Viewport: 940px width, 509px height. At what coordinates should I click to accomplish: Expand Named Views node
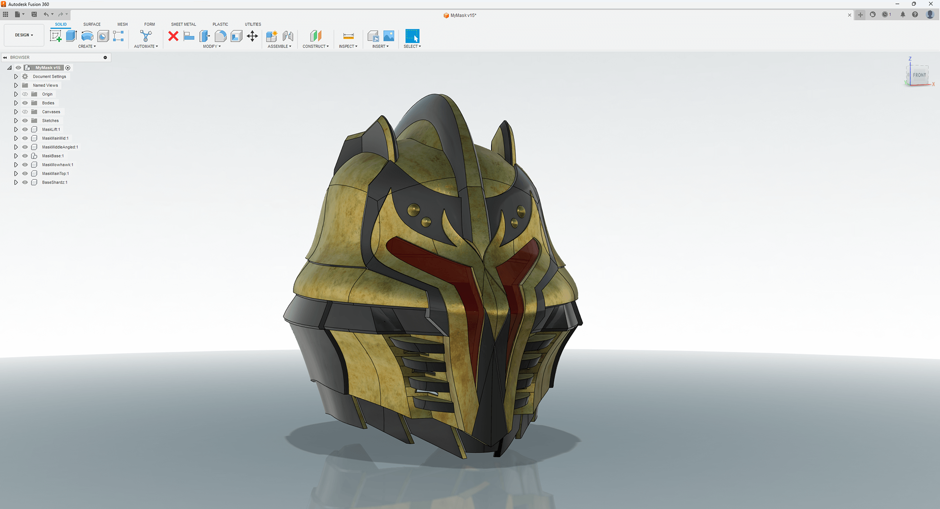(x=16, y=85)
